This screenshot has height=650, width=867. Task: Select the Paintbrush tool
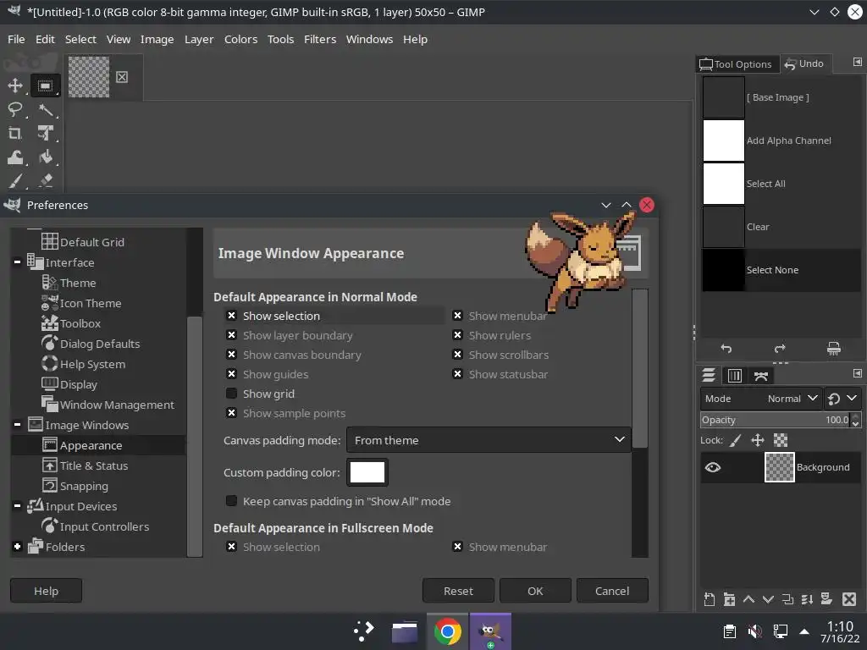[x=15, y=181]
